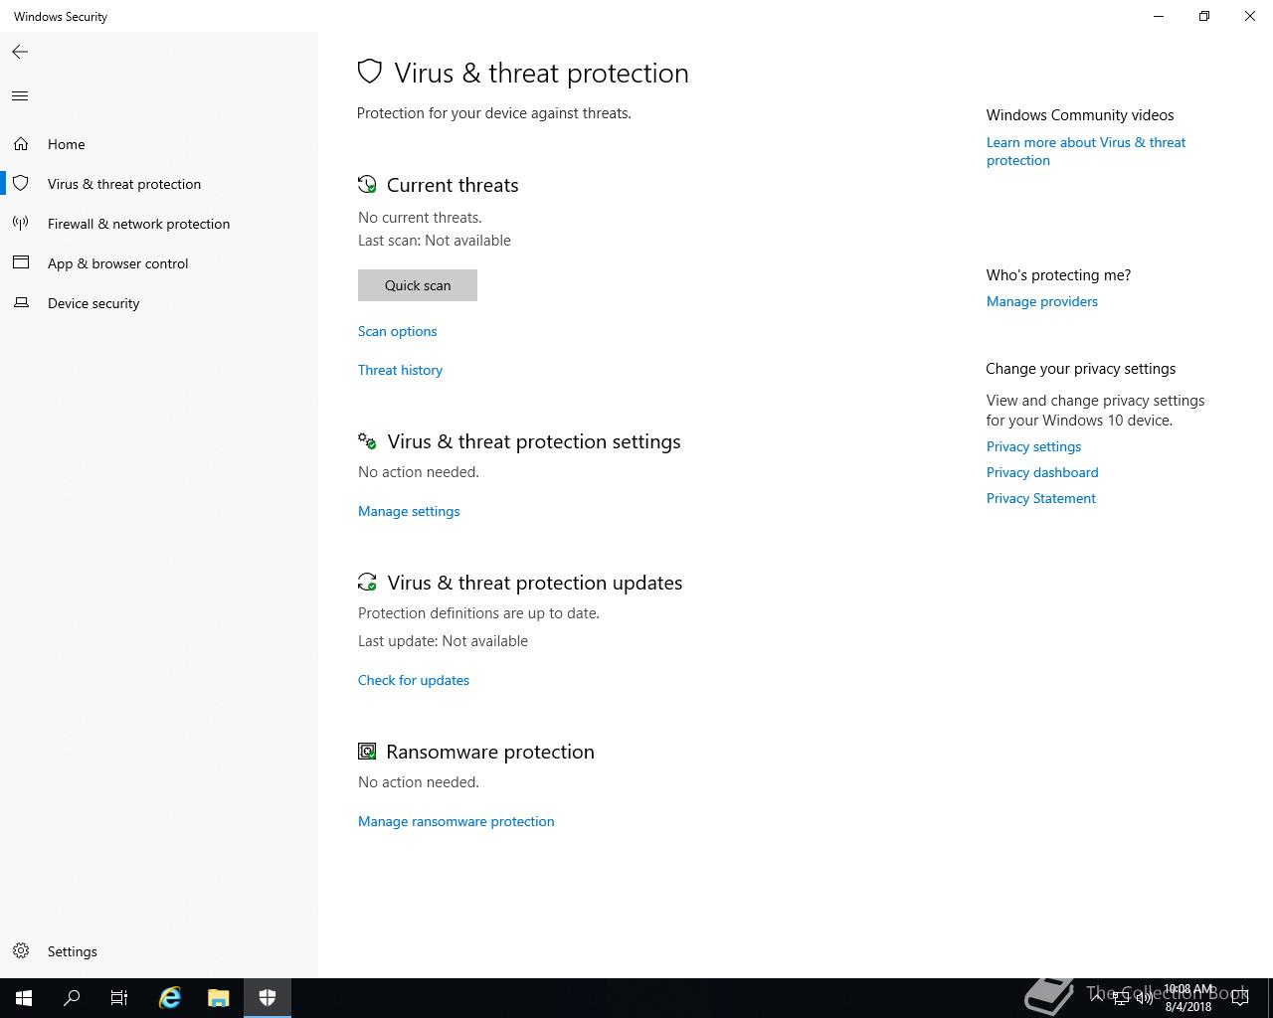Click the Home house icon
Image resolution: width=1273 pixels, height=1018 pixels.
(x=21, y=144)
